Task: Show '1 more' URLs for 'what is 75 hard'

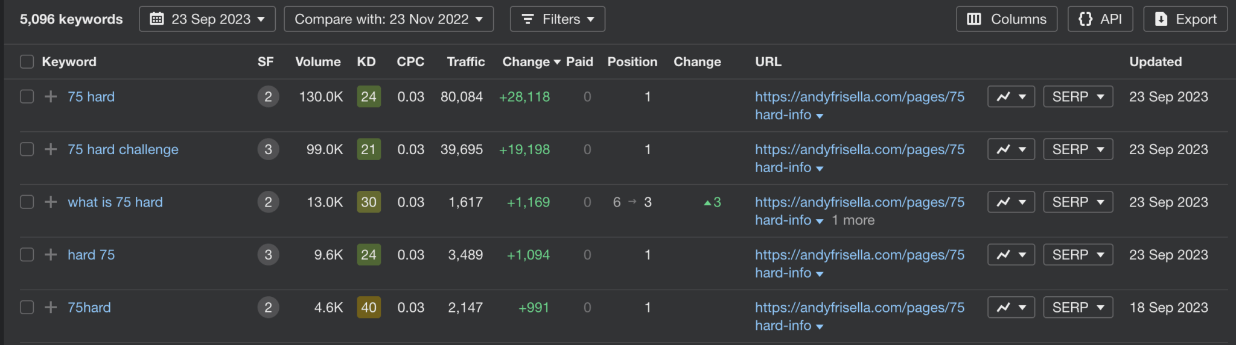Action: tap(853, 220)
